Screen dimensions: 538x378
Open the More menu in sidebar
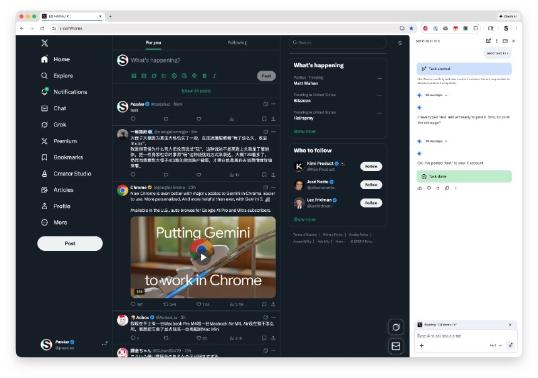click(x=54, y=222)
